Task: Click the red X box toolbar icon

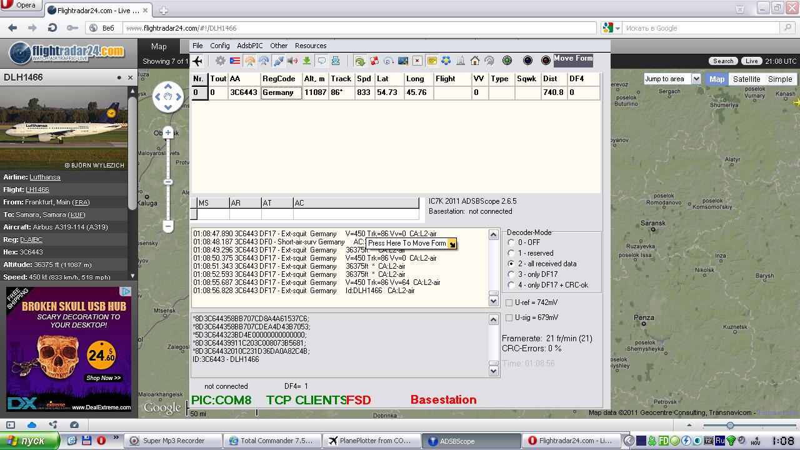Action: pyautogui.click(x=417, y=61)
